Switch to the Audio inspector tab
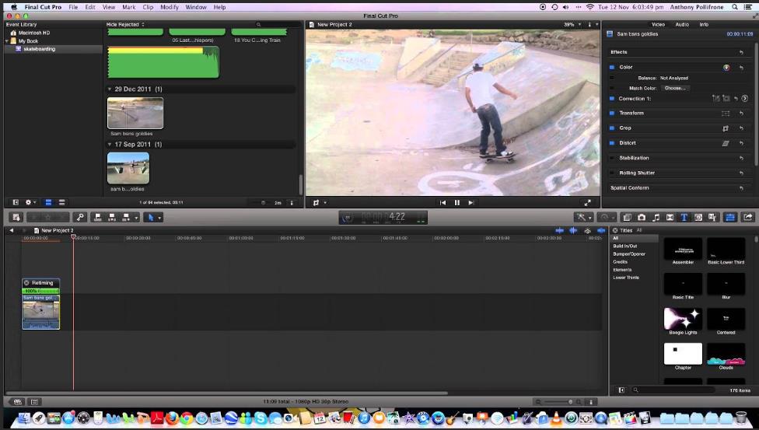 [682, 25]
